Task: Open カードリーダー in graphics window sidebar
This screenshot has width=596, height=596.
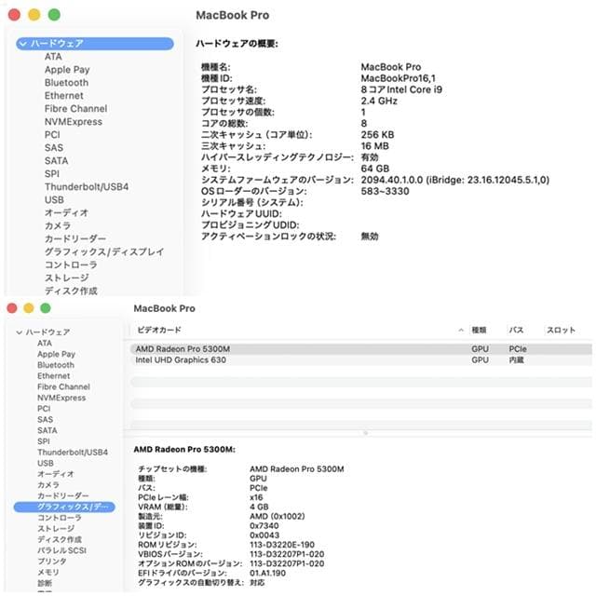Action: tap(63, 496)
